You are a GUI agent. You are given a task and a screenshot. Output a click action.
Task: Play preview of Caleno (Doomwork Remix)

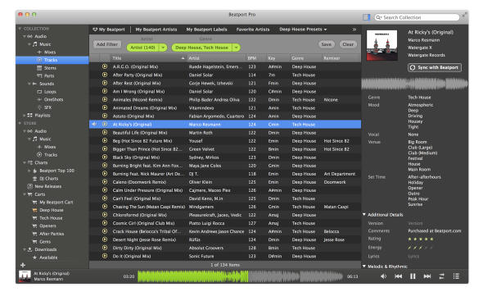click(105, 182)
